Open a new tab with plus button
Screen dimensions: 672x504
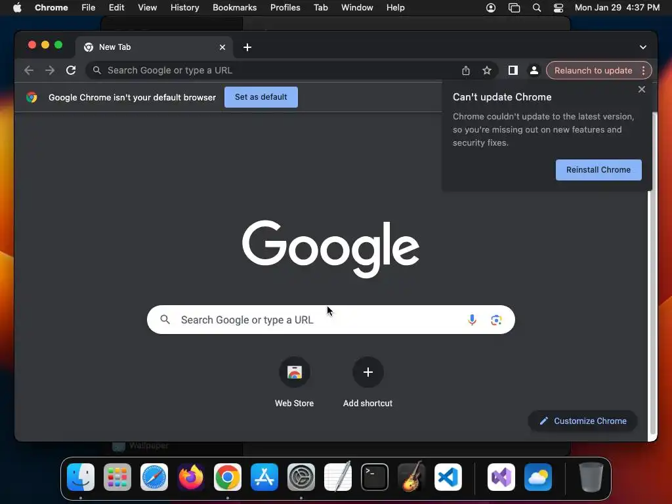(x=247, y=47)
